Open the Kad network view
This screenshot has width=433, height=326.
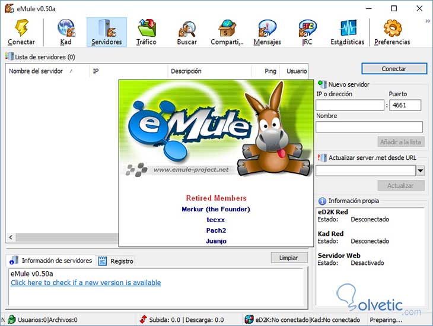[x=66, y=32]
